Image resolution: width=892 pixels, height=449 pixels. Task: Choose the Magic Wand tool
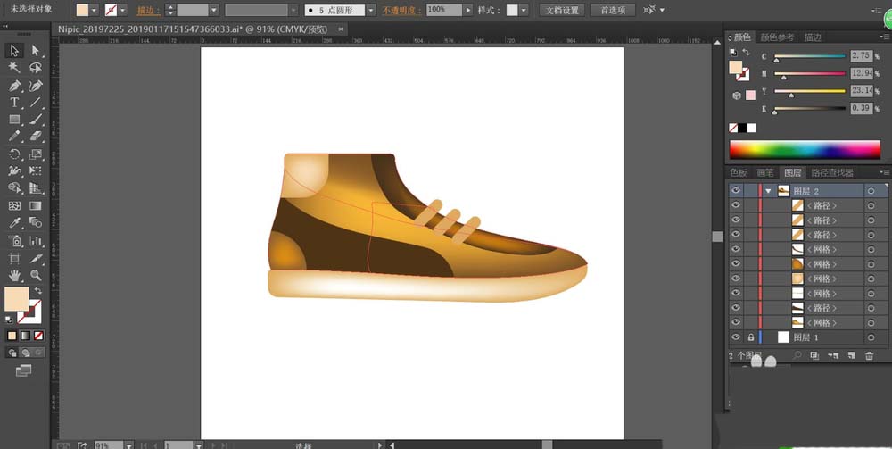pos(14,68)
